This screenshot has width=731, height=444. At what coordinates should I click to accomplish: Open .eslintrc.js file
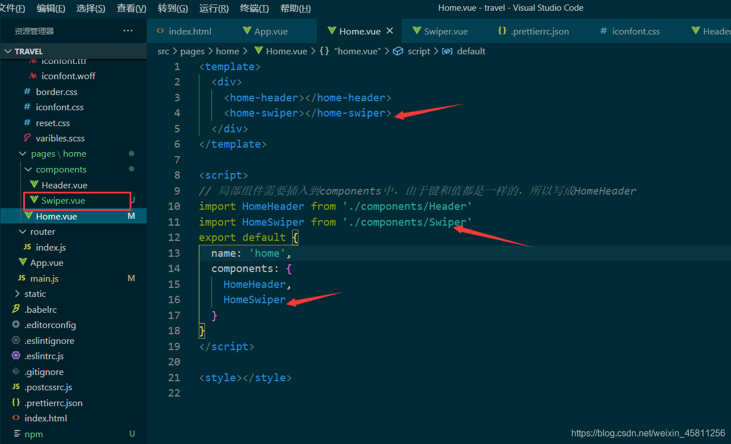click(44, 356)
